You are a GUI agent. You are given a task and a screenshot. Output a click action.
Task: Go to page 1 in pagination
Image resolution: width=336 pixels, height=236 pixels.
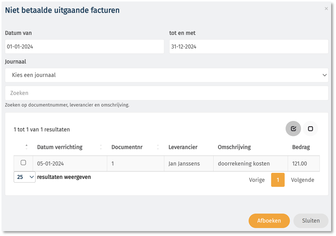(278, 180)
